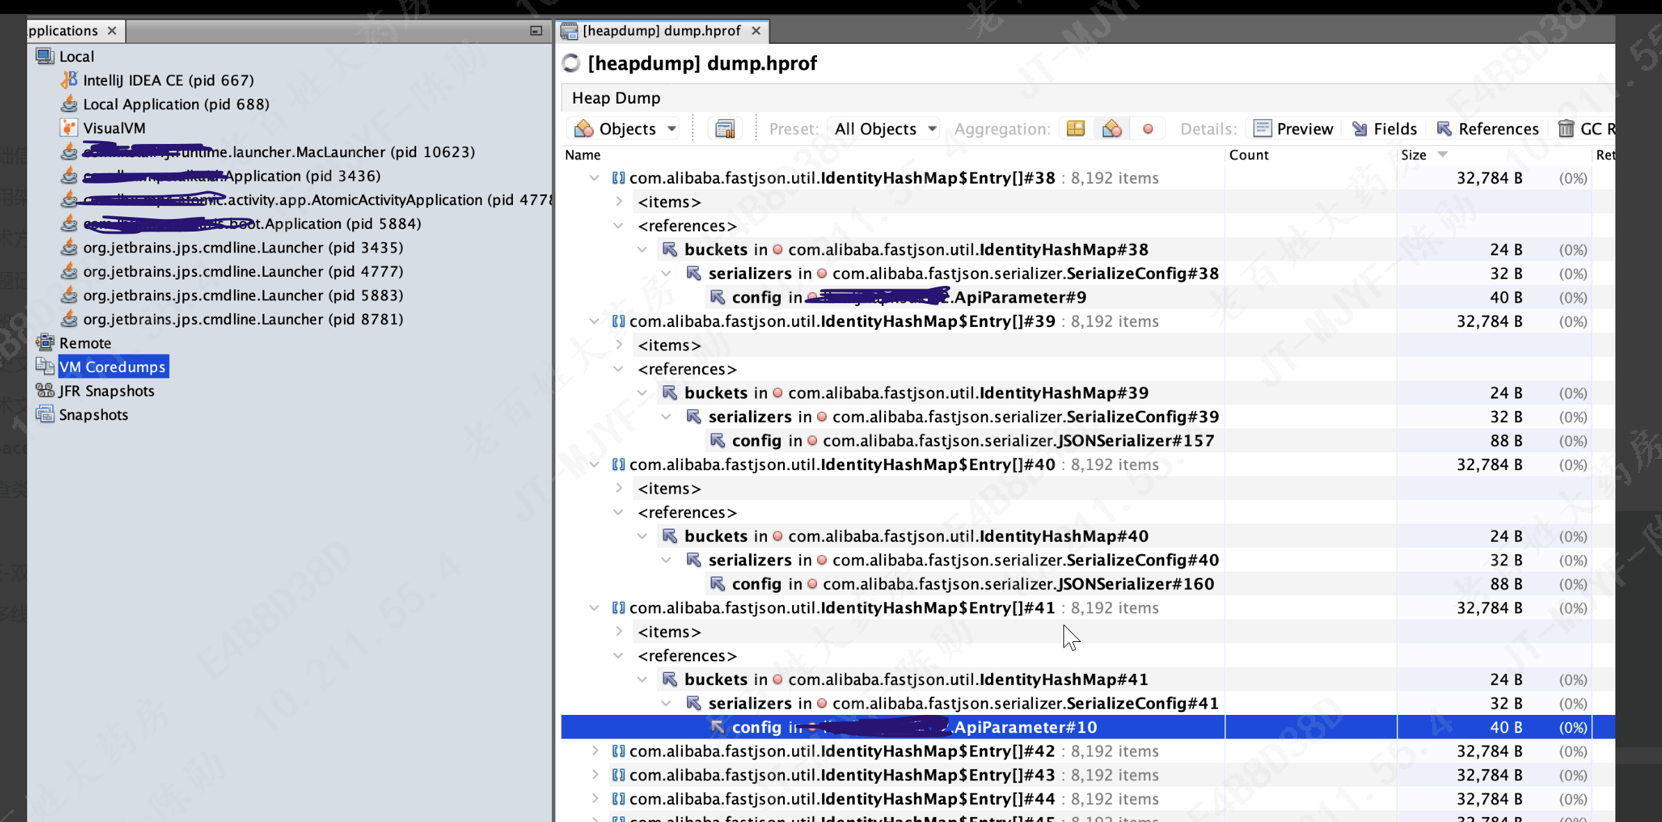Toggle the Fields details view

tap(1384, 129)
